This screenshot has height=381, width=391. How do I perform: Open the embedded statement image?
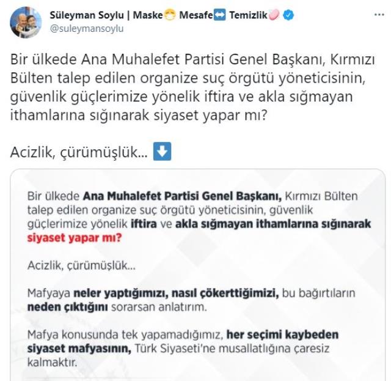[x=201, y=275]
